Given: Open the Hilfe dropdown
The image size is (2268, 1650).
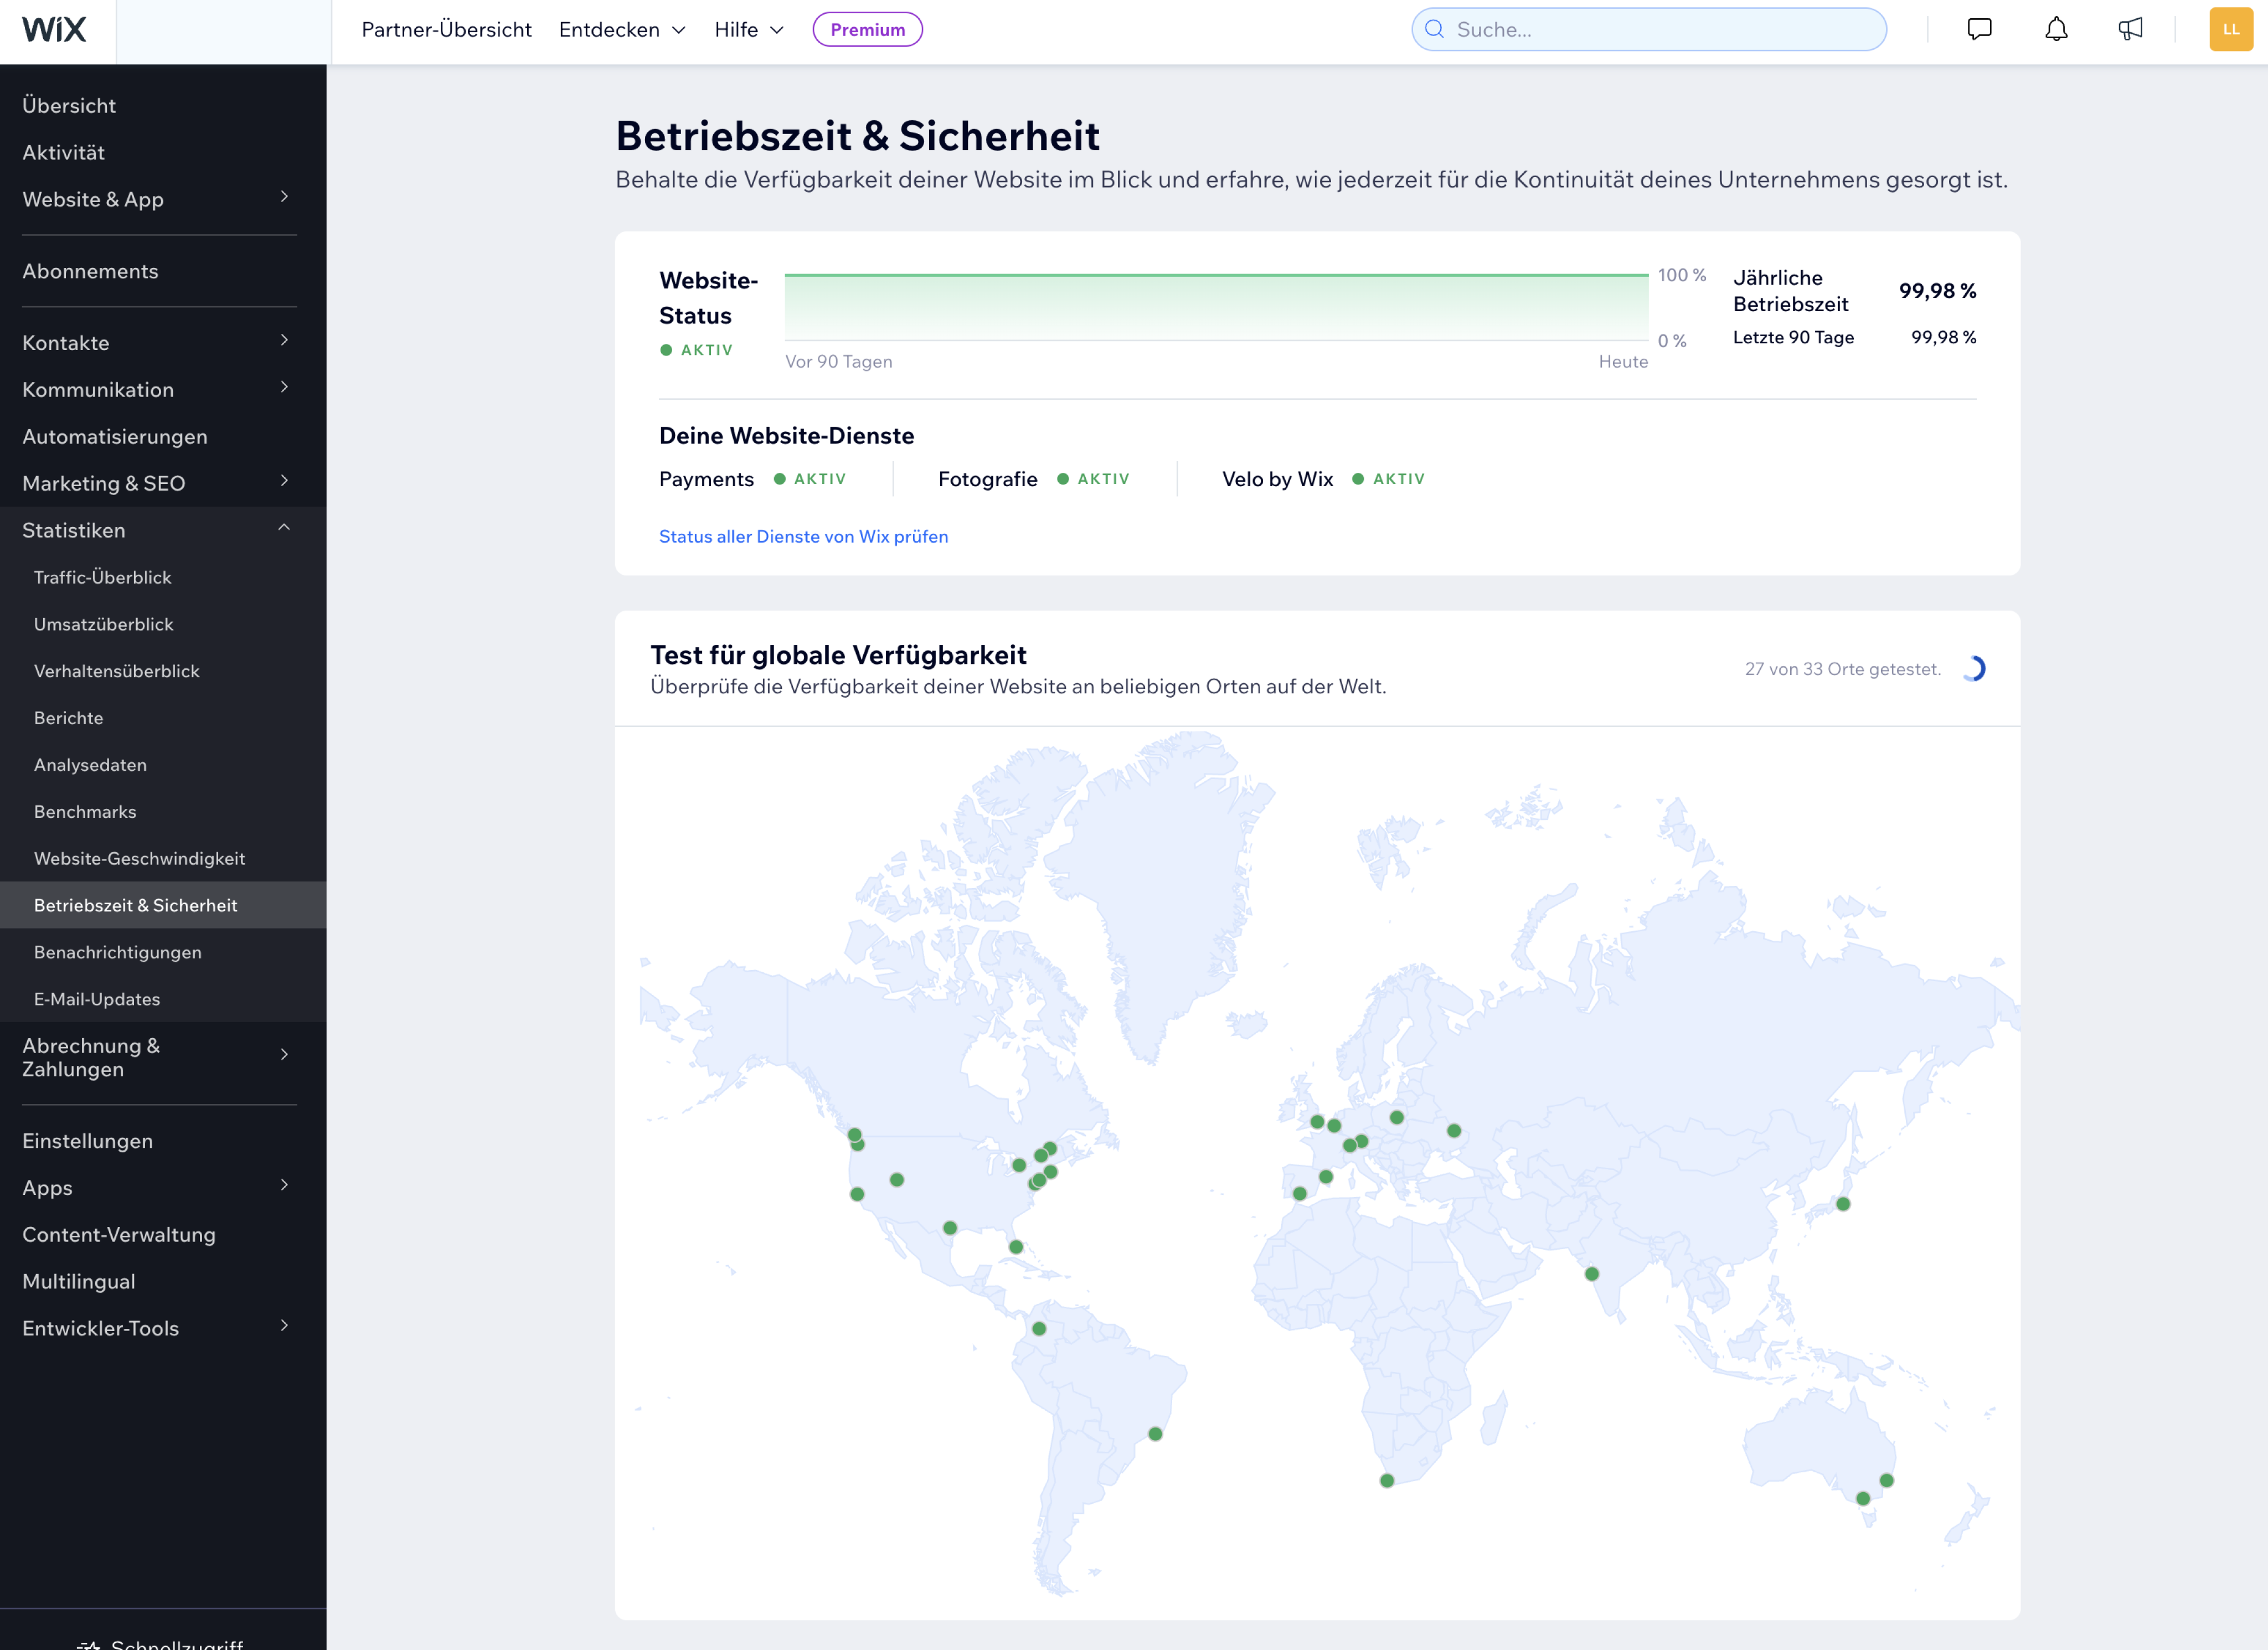Looking at the screenshot, I should [749, 30].
